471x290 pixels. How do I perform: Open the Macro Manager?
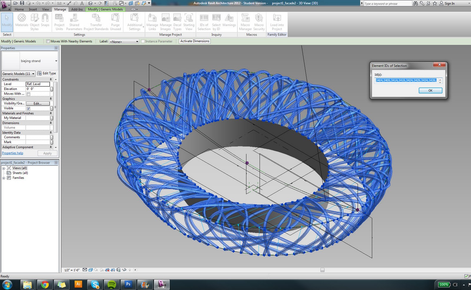pos(245,22)
